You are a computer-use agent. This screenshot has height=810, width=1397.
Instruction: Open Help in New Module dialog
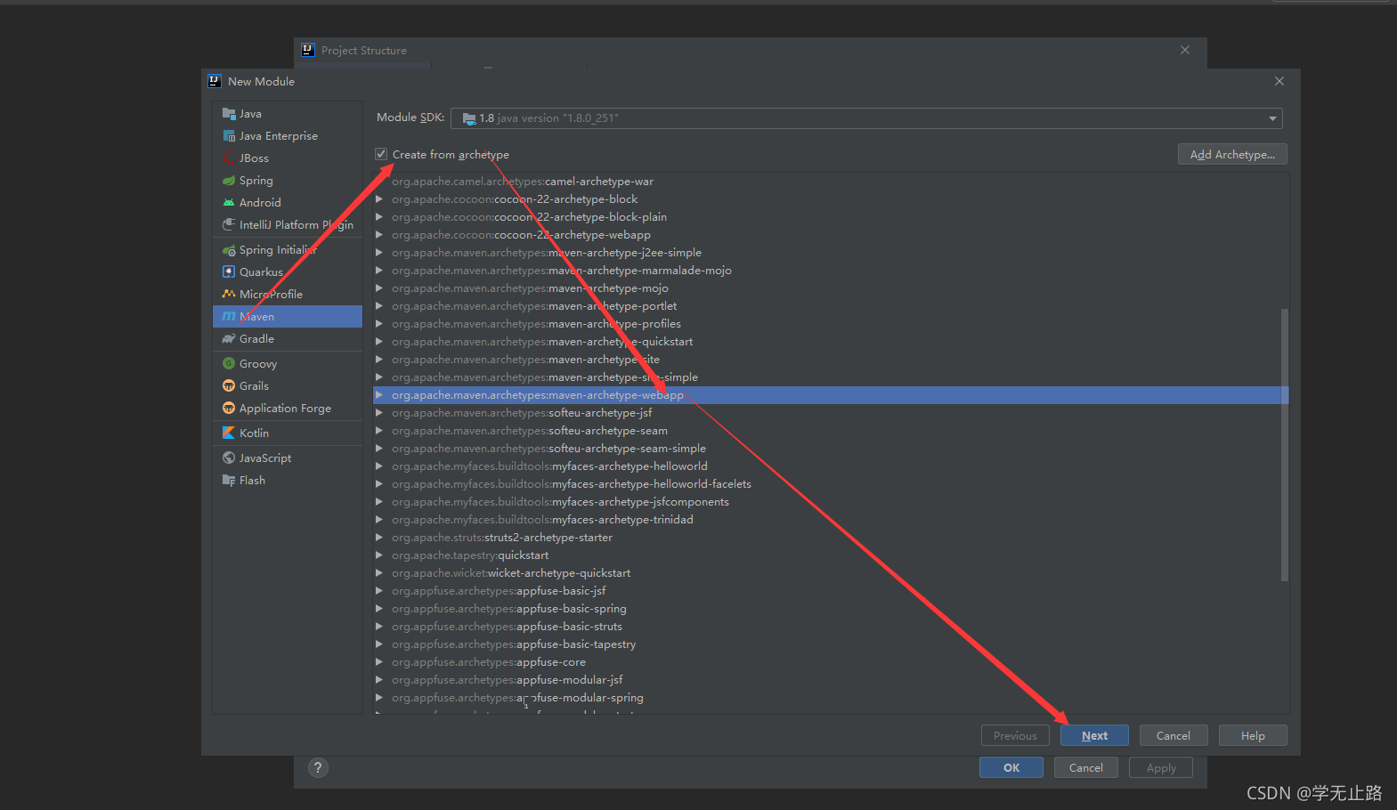tap(1253, 736)
